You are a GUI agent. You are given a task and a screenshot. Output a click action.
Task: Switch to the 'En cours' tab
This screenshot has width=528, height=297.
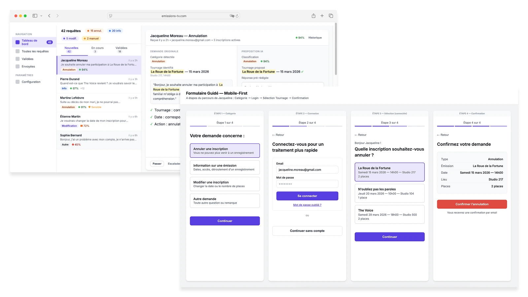coord(97,49)
